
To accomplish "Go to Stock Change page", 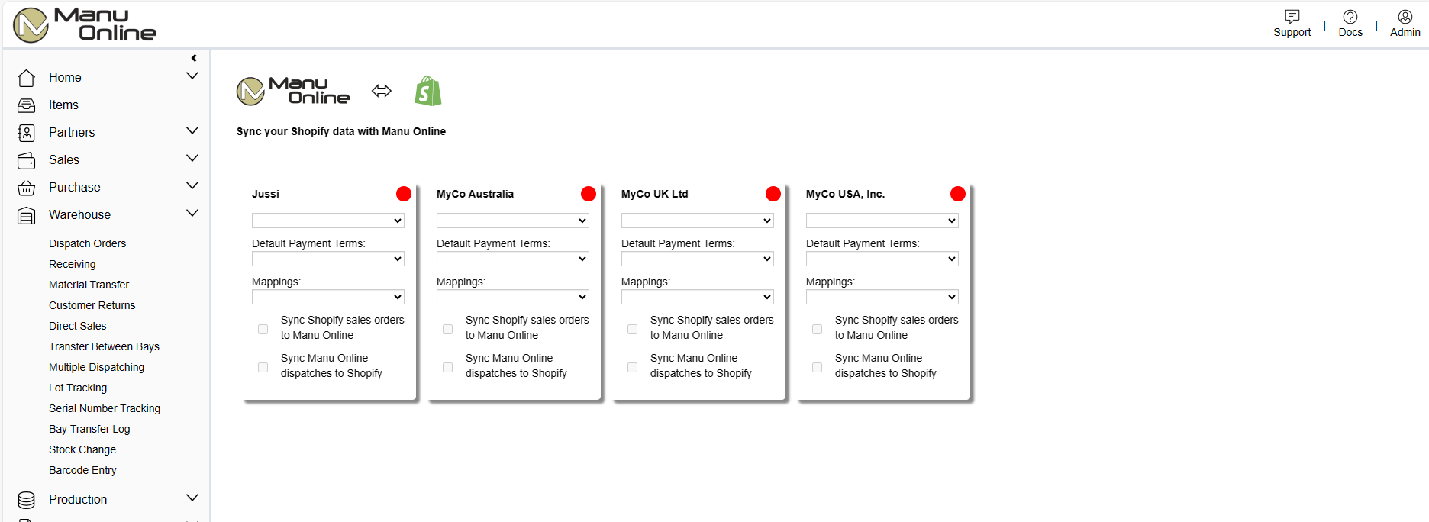I will 82,449.
